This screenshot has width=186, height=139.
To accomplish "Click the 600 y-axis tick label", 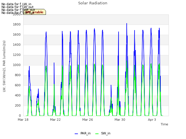I will click(18, 85).
